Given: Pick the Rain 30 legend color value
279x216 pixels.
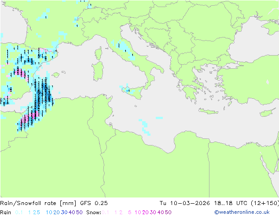Looking at the screenshot, I should [x=64, y=212].
